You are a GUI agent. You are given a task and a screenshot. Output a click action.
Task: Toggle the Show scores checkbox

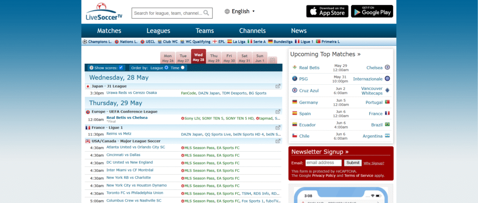click(121, 68)
